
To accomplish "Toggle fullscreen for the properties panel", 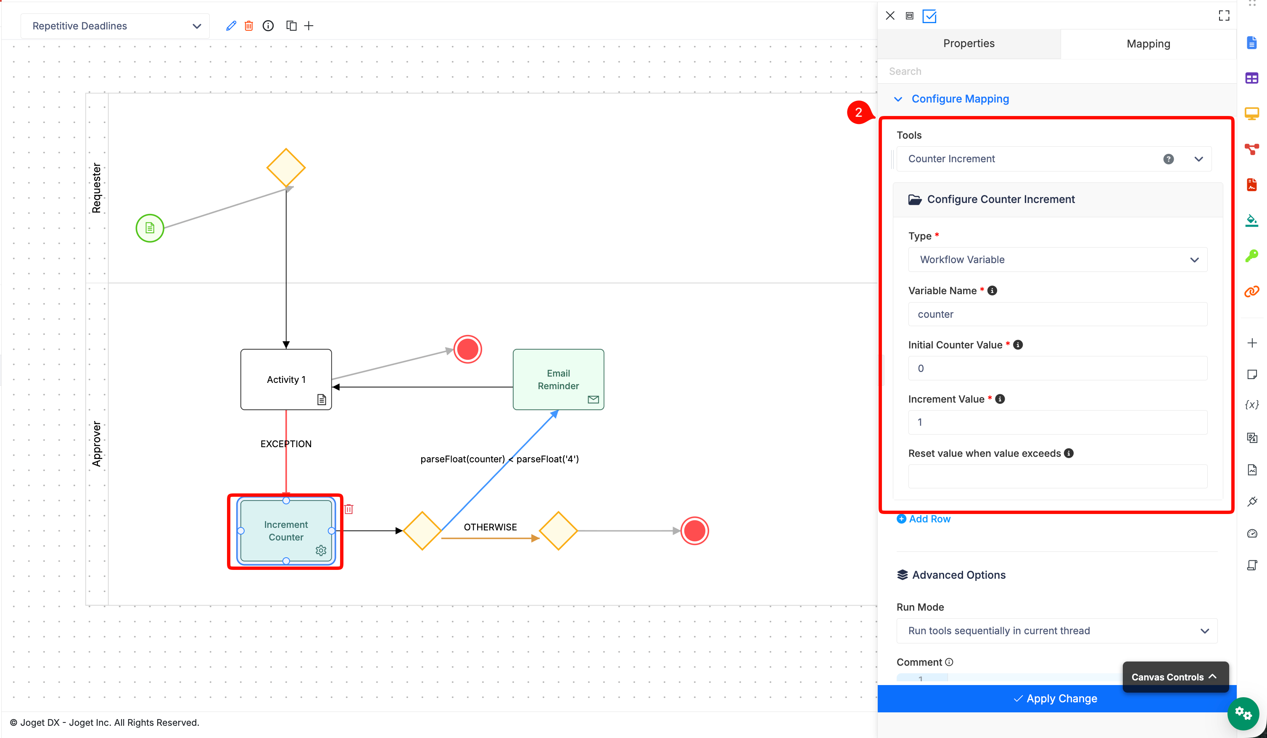I will click(x=1224, y=16).
